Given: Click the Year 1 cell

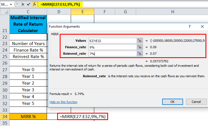Looking at the screenshot, I should (x=28, y=76).
